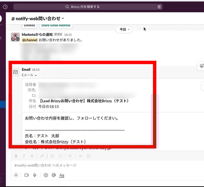Click the Email sender name

[x=26, y=69]
